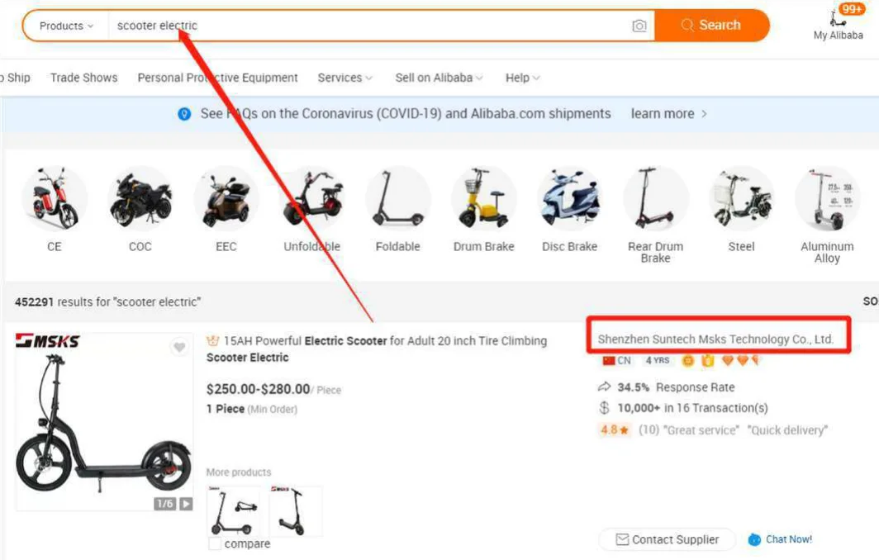Image resolution: width=879 pixels, height=560 pixels.
Task: Click the orange Search button
Action: coord(712,26)
